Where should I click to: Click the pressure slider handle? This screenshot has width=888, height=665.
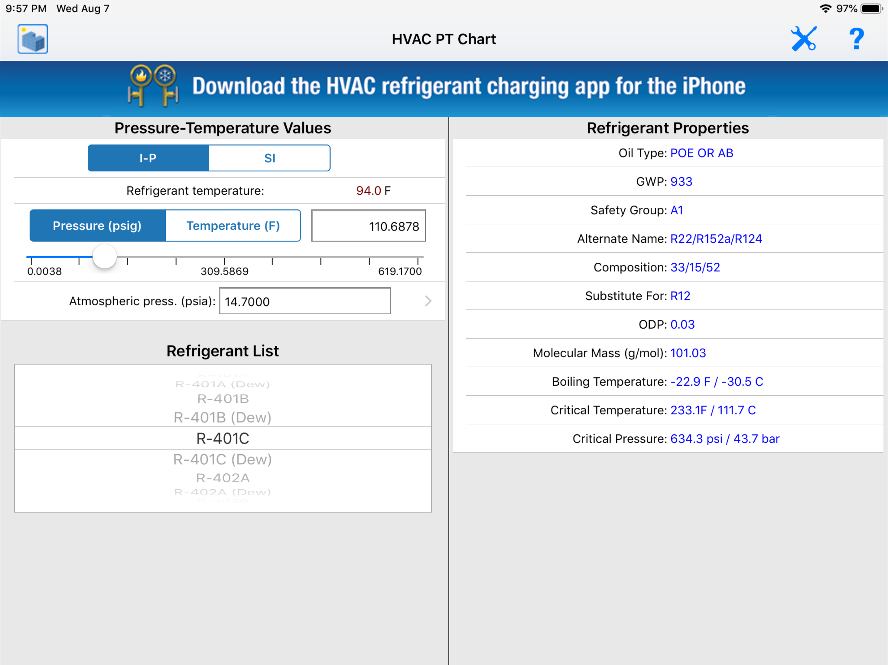click(x=104, y=257)
